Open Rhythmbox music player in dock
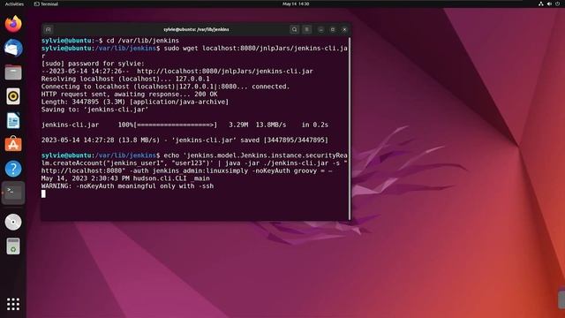The height and width of the screenshot is (318, 565). point(13,96)
